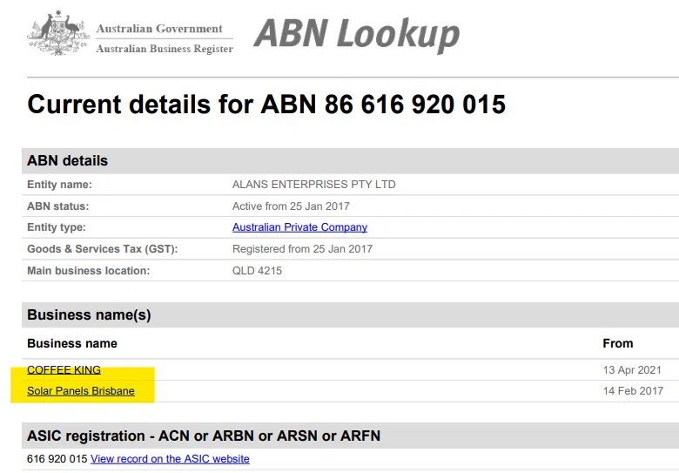Click the ASIC registration section header
This screenshot has height=473, width=679.
[x=350, y=436]
